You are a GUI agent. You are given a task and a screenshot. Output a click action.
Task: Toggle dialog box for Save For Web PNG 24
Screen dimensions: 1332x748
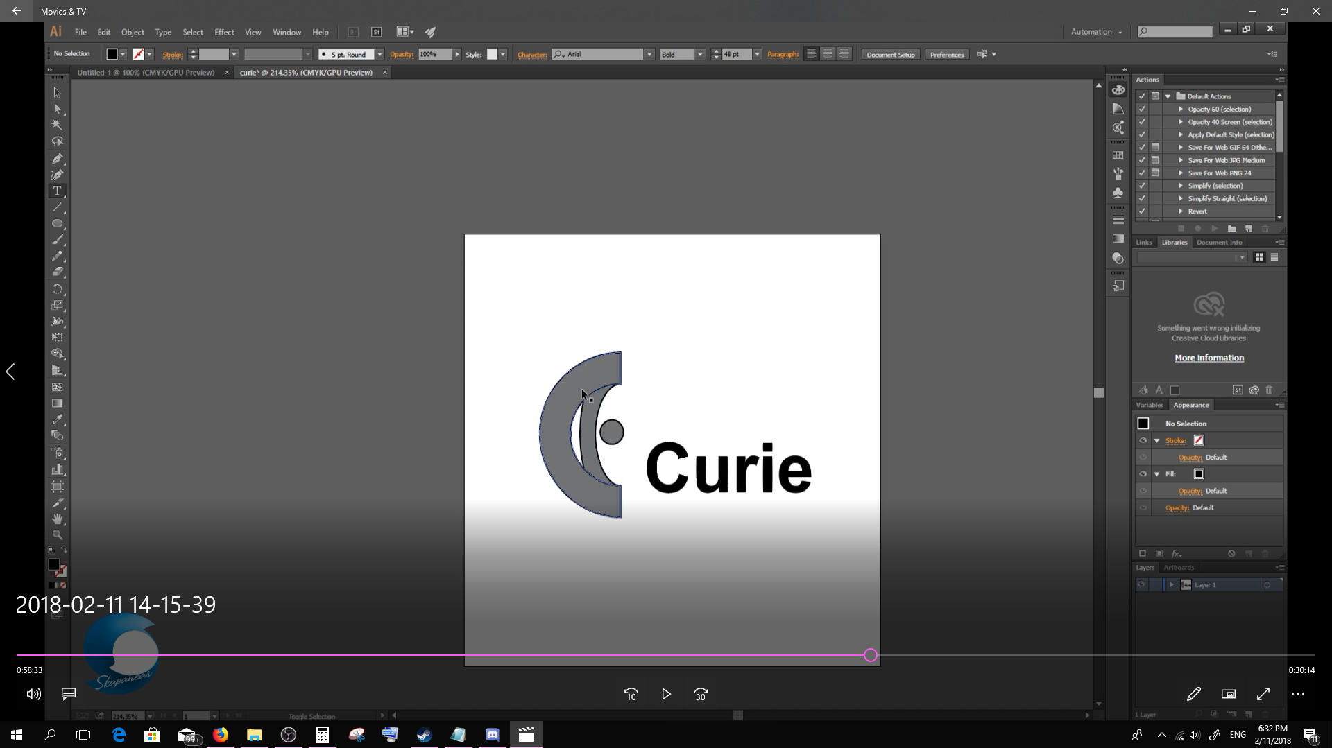[1155, 173]
